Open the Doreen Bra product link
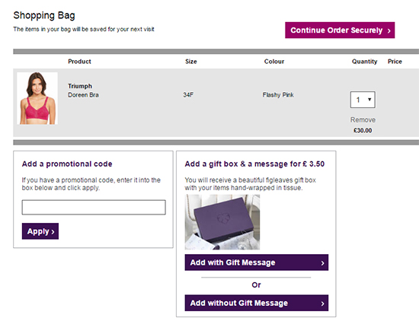419x321 pixels. click(83, 95)
